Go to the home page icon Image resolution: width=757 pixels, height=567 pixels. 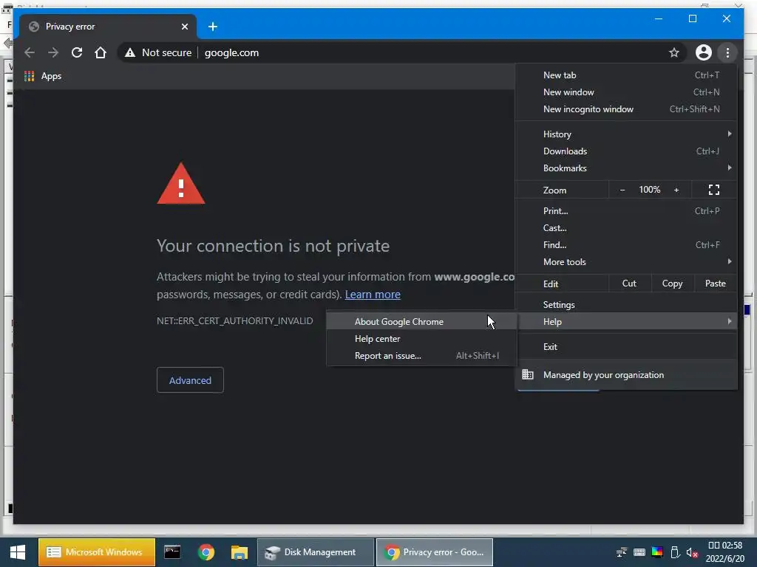coord(101,52)
